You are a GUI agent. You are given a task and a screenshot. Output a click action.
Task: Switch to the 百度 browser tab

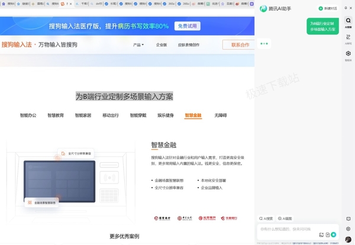(x=227, y=4)
